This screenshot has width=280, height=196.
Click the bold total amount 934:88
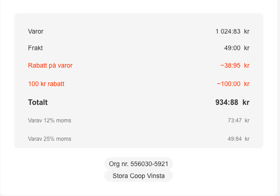(x=226, y=102)
